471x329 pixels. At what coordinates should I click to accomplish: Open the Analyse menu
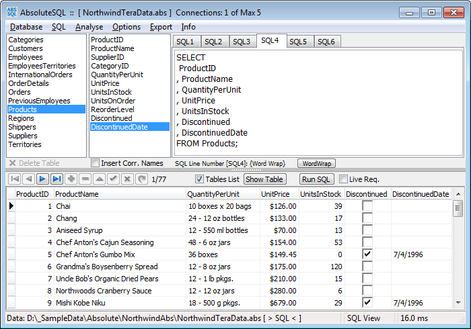click(89, 27)
